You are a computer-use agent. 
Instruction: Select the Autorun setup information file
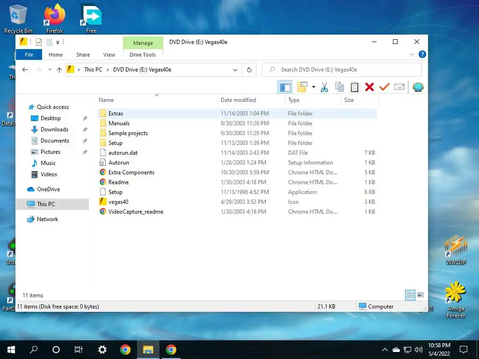click(x=237, y=163)
